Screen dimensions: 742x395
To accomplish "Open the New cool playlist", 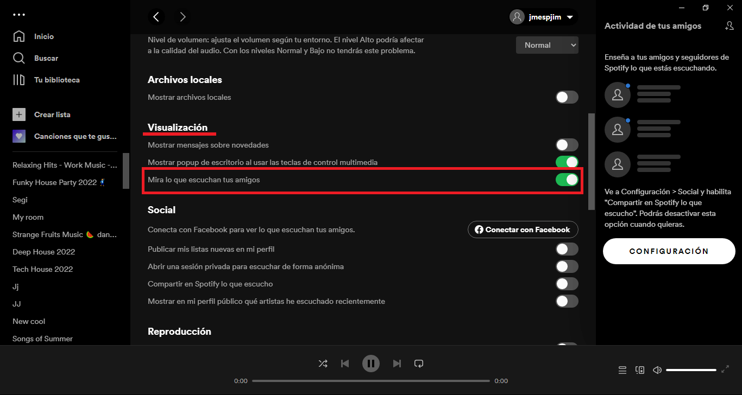I will [29, 321].
